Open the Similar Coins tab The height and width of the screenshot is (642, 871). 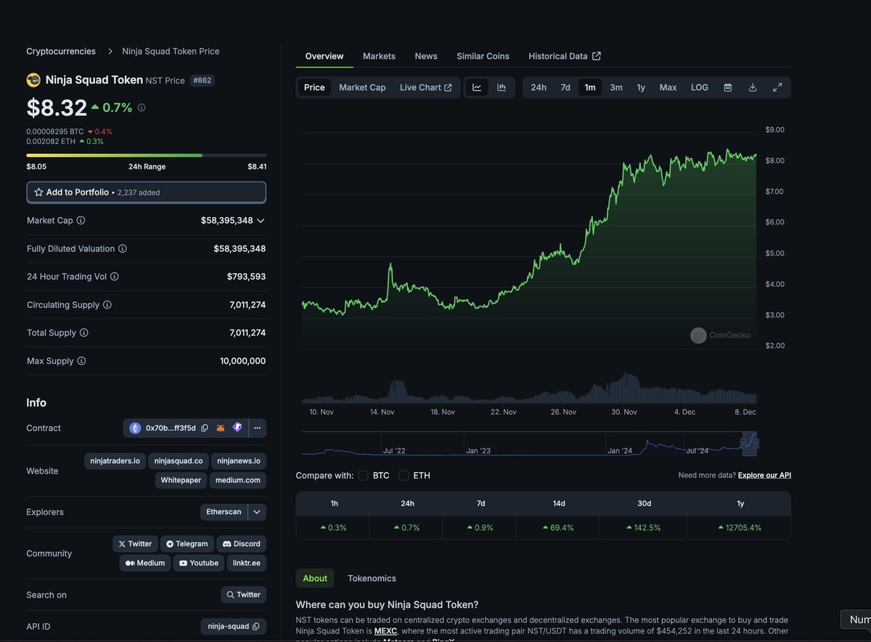coord(483,56)
